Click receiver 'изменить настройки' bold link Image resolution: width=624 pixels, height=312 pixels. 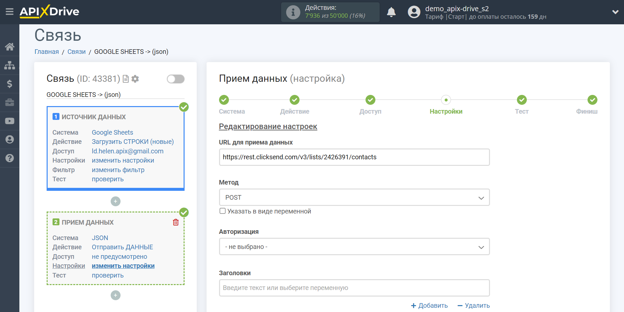coord(123,266)
